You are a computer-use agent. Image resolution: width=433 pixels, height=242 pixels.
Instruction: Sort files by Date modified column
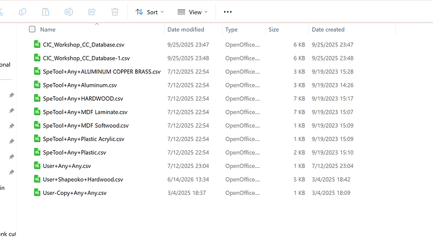[x=186, y=30]
